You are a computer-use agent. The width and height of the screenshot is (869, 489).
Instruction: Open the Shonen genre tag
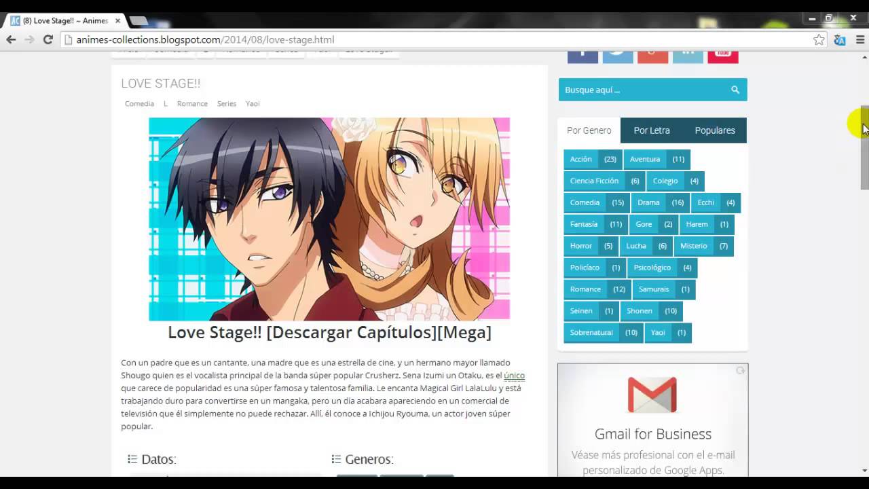click(651, 311)
